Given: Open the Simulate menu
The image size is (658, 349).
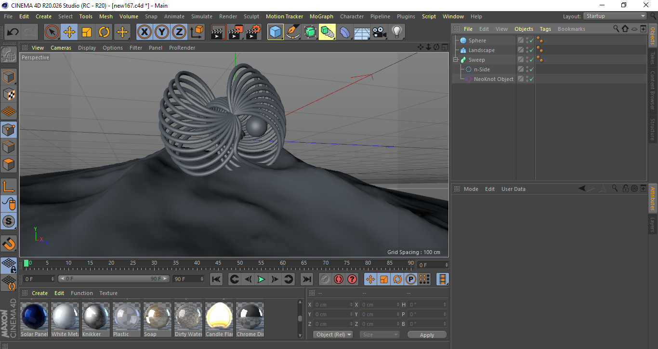Looking at the screenshot, I should click(202, 16).
